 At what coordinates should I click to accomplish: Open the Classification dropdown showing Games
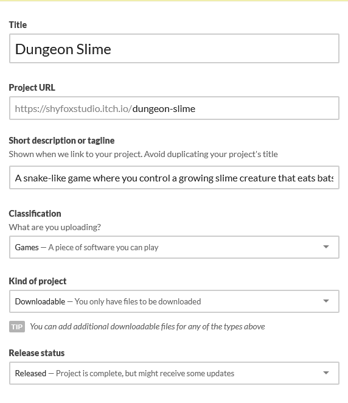(x=174, y=247)
